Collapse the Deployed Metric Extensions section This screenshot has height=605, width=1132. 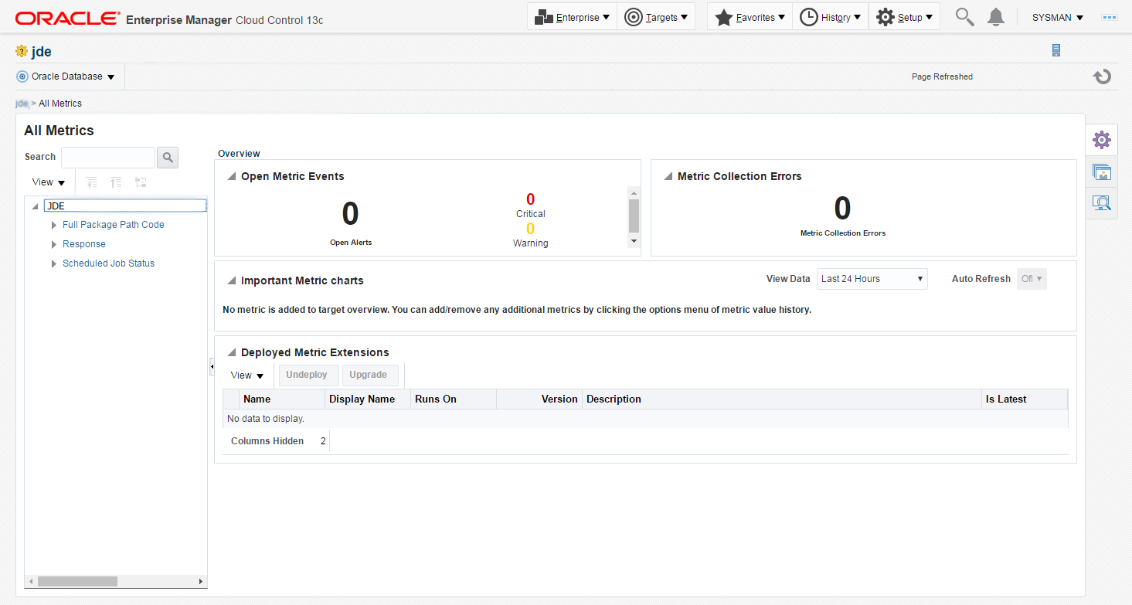[231, 353]
